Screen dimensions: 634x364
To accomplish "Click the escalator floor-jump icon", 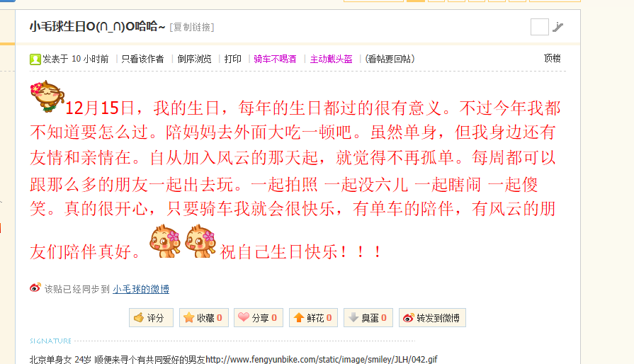I will (558, 27).
